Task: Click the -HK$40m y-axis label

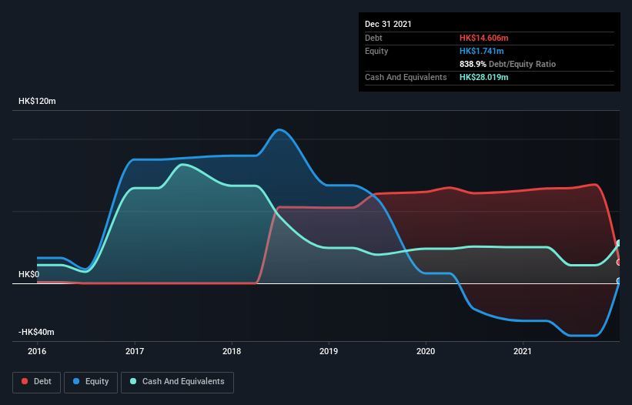Action: click(36, 332)
